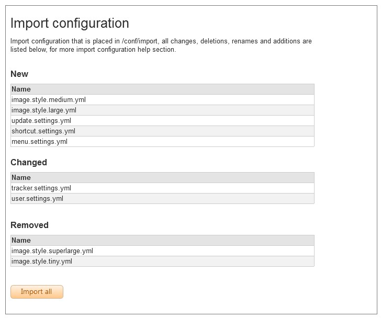This screenshot has height=318, width=381.
Task: Select image.style.superlarge.yml in Removed table
Action: click(x=162, y=251)
